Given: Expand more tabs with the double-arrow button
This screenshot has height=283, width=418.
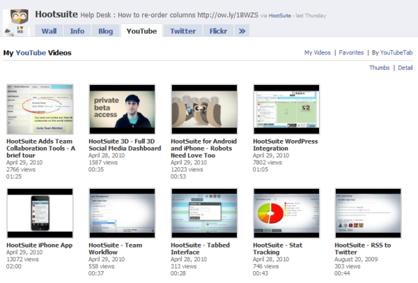Looking at the screenshot, I should (x=242, y=31).
